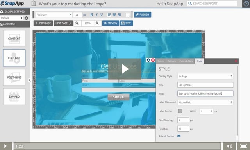Click the Field Spacing input
Viewport: 250px width, 150px height.
pyautogui.click(x=183, y=120)
